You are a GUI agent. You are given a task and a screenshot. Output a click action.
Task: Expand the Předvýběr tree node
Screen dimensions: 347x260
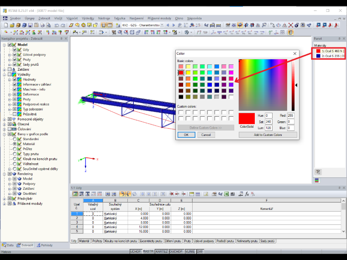point(4,198)
